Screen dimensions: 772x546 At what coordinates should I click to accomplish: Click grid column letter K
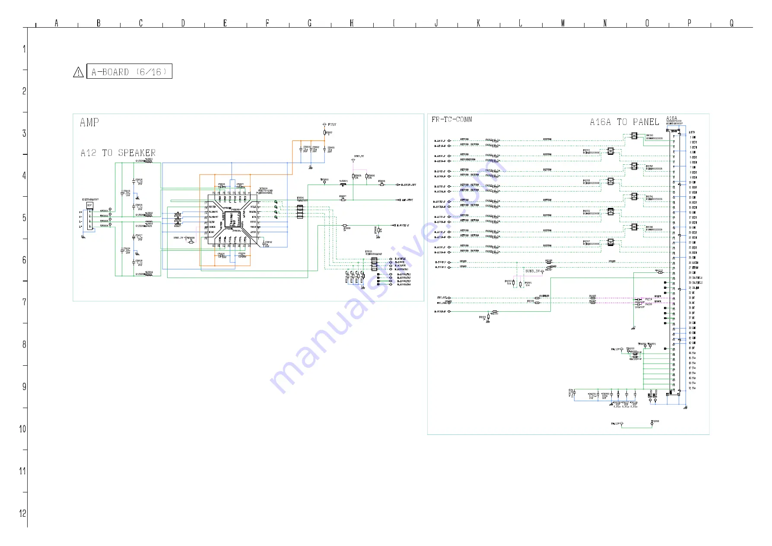tap(478, 23)
